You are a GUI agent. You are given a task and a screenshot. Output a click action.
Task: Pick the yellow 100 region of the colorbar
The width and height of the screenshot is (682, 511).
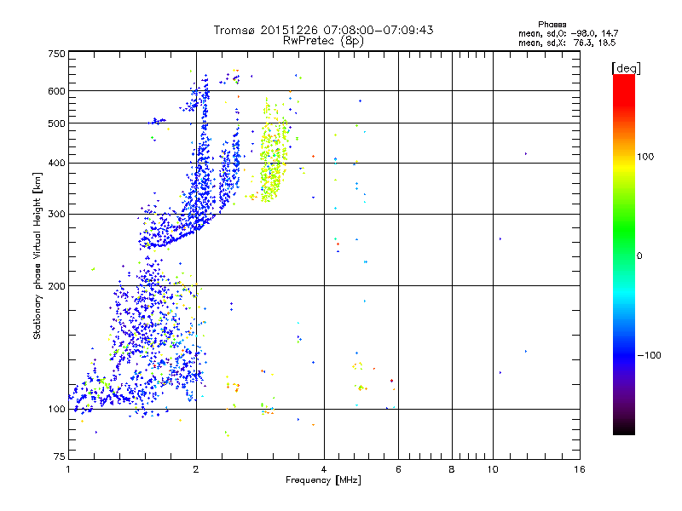(x=624, y=157)
